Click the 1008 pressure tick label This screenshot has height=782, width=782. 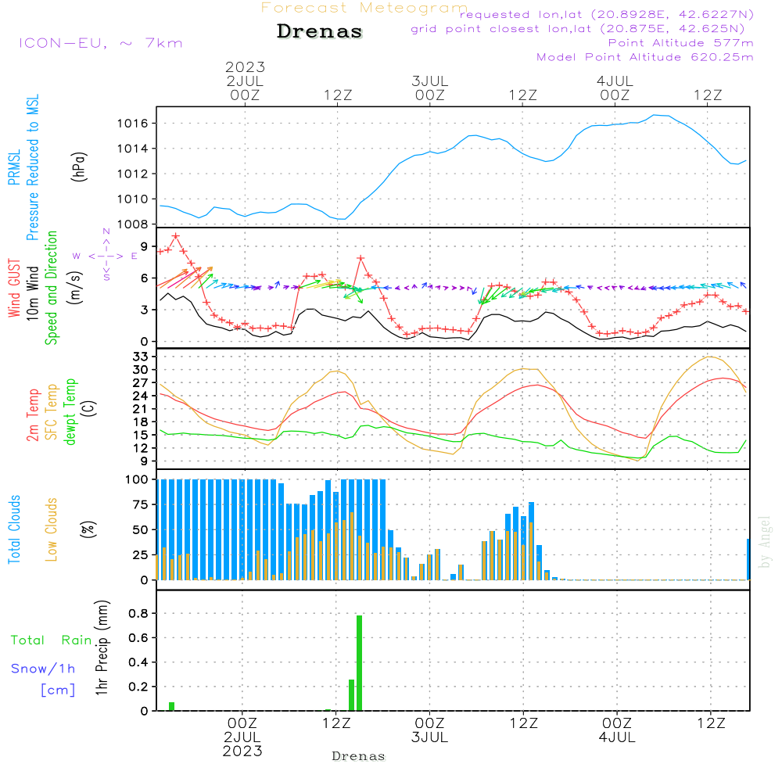(133, 224)
